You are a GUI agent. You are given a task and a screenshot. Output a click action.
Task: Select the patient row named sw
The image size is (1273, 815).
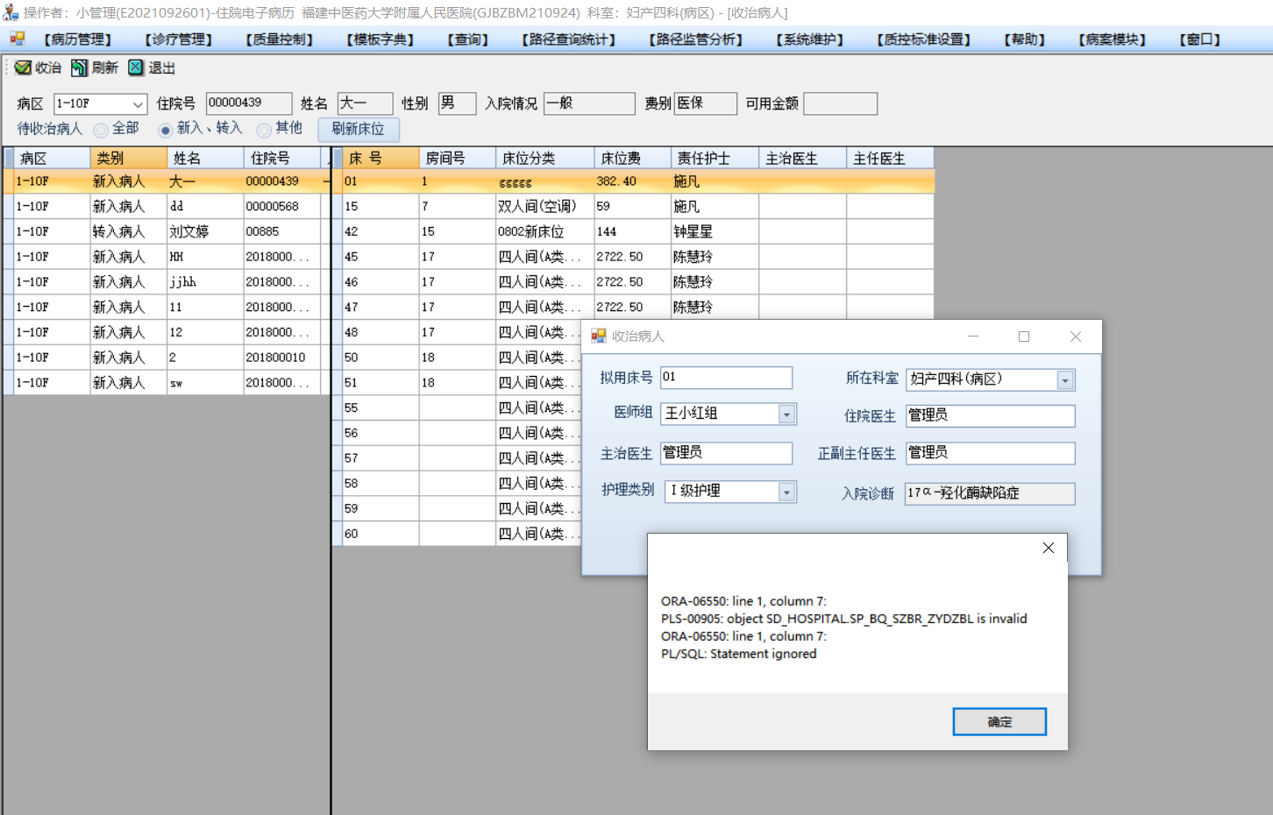click(167, 383)
